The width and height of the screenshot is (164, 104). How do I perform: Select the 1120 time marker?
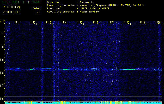pos(158,23)
